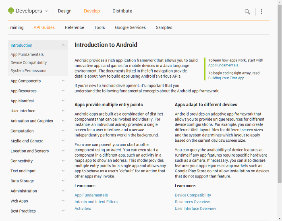Viewport: 282px width, 221px height.
Task: Open Device Compatibility in the sidebar
Action: [29, 62]
